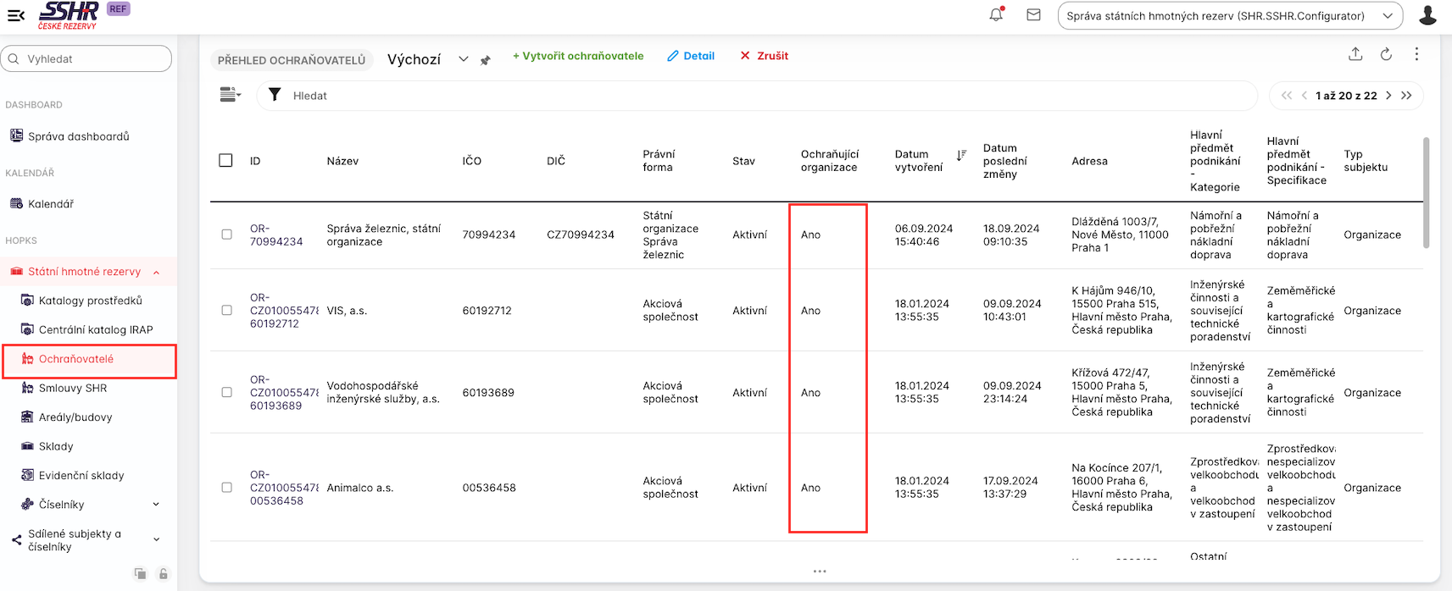Open Smlouvy SHR in sidebar
The width and height of the screenshot is (1452, 591).
point(73,389)
